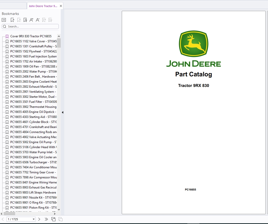Screen dimensions: 268x224
Task: Click the bookmarks Search field
Action: (30, 26)
